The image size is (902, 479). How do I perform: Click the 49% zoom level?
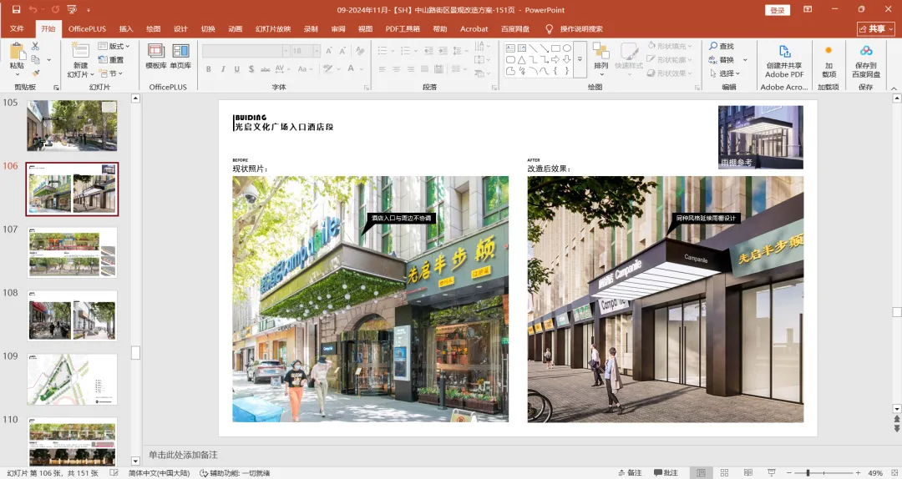pos(875,473)
